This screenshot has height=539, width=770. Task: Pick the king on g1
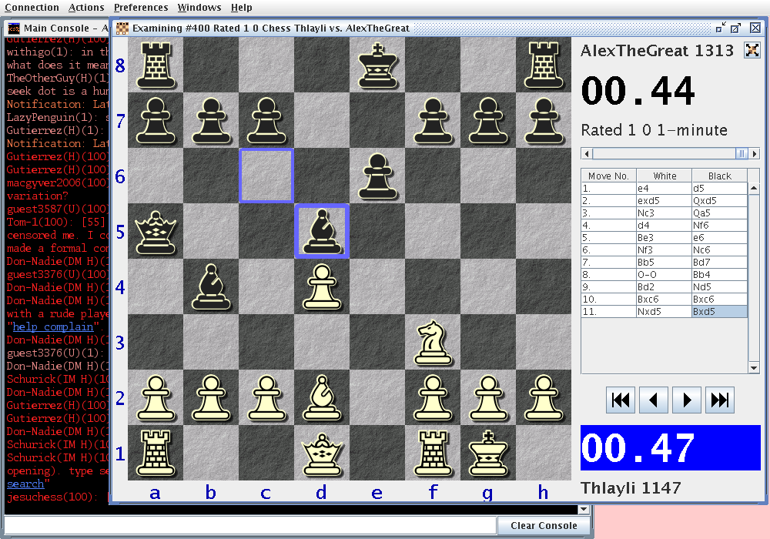tap(487, 453)
